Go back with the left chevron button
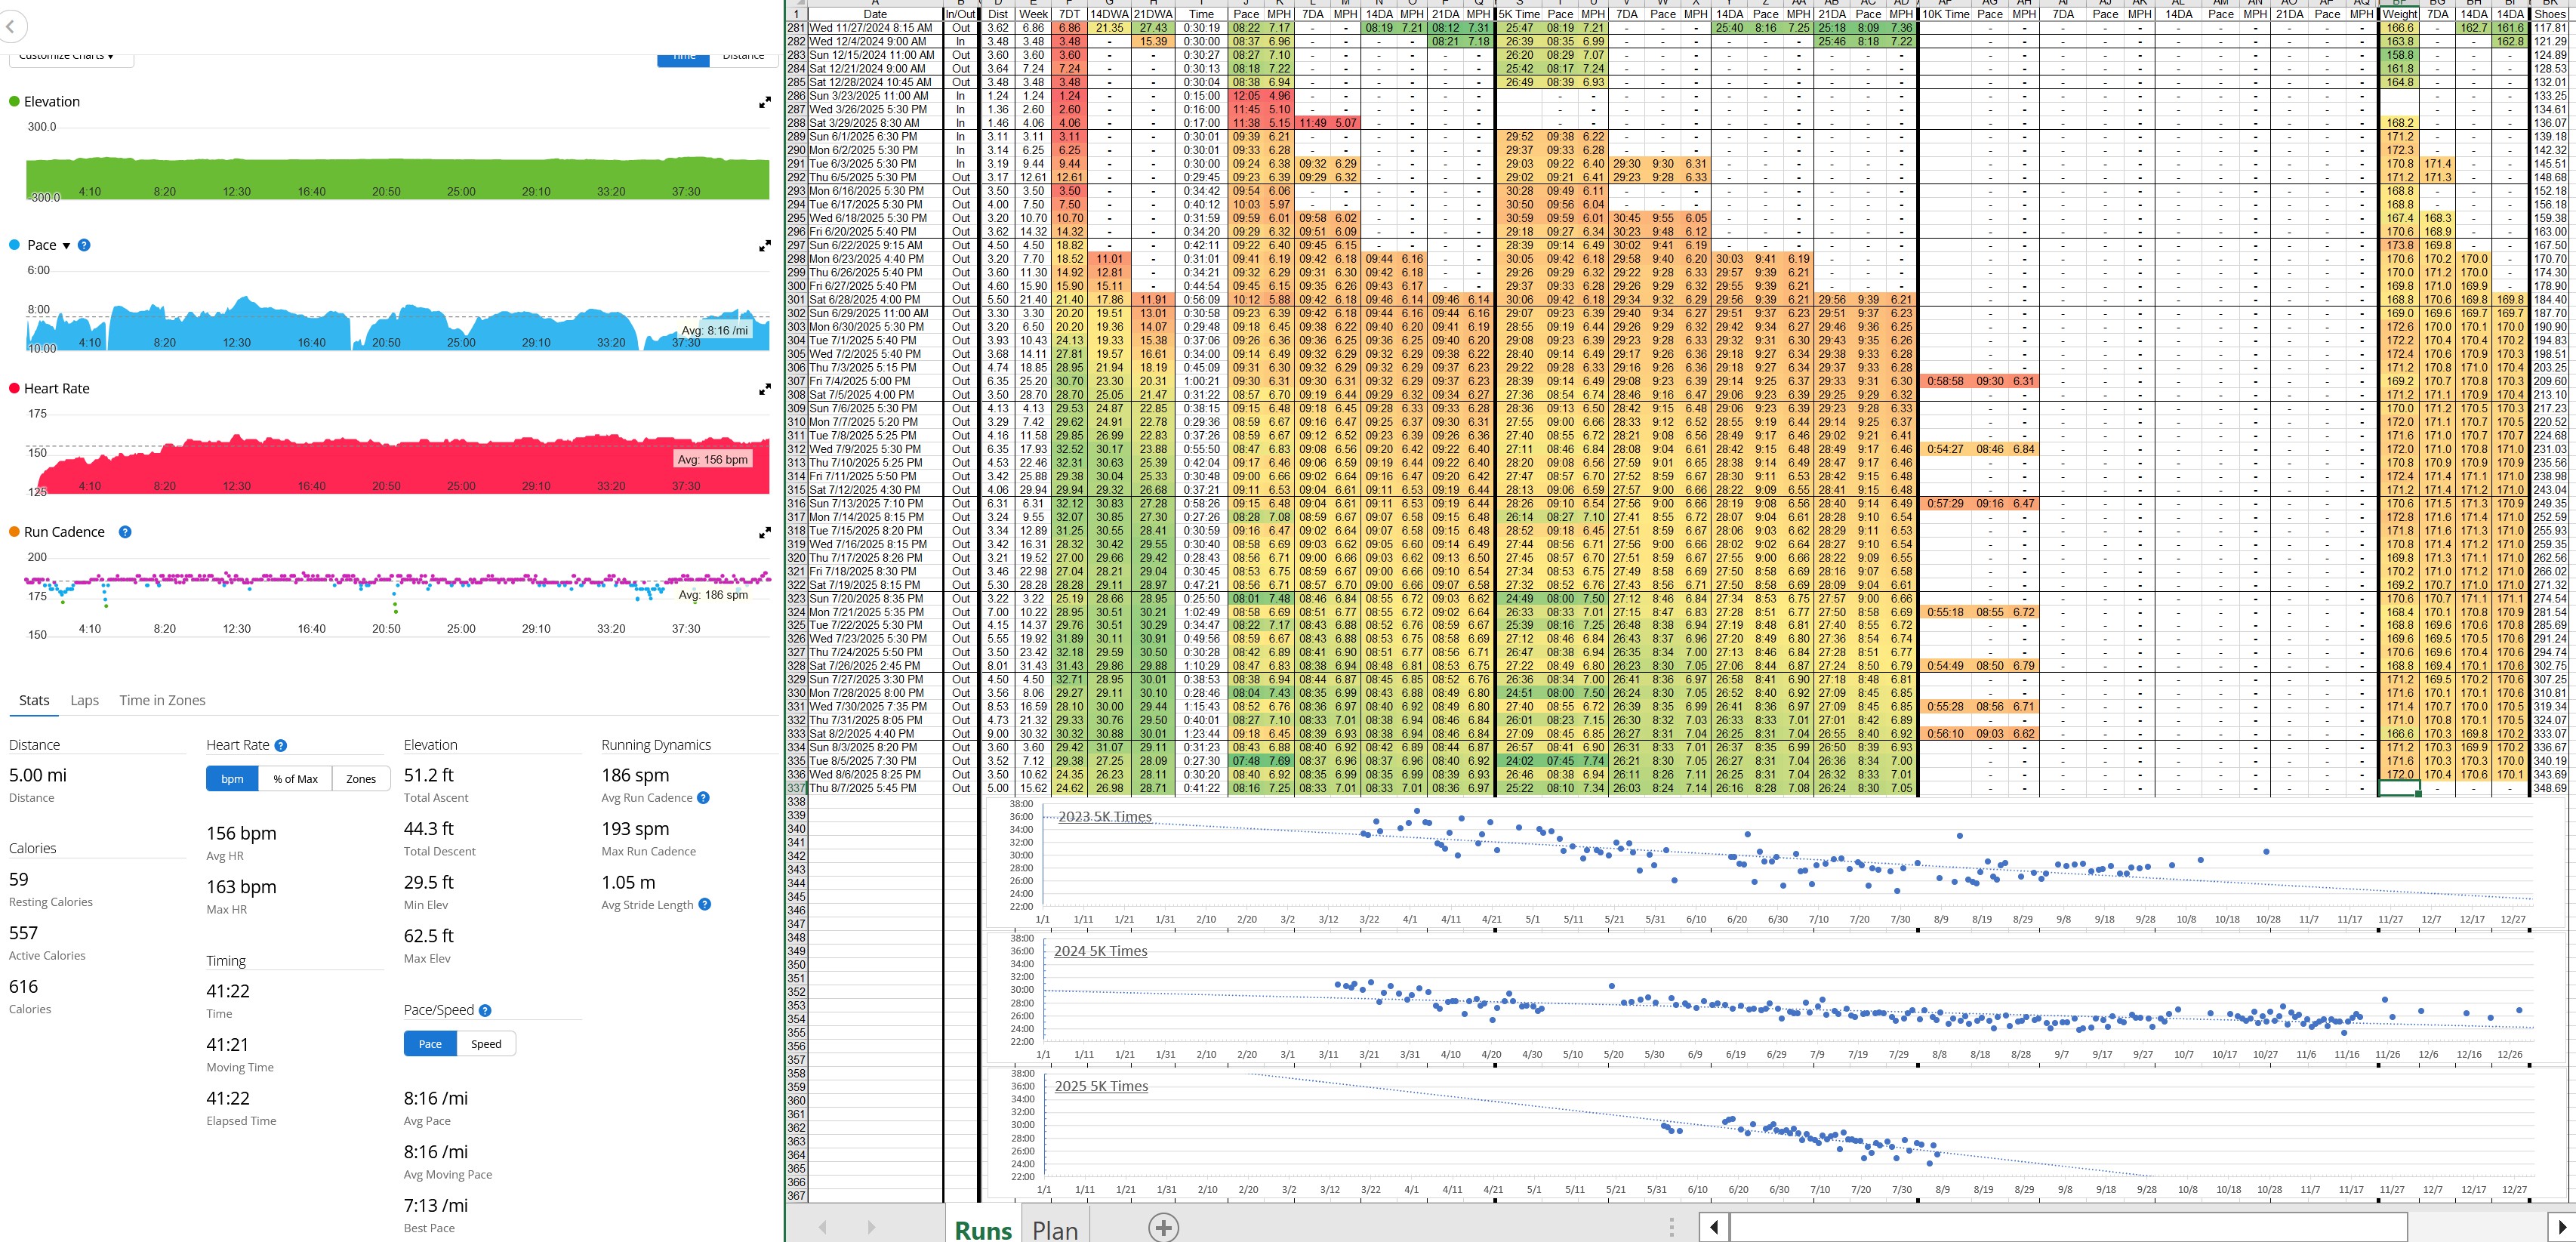The height and width of the screenshot is (1242, 2576). tap(10, 28)
